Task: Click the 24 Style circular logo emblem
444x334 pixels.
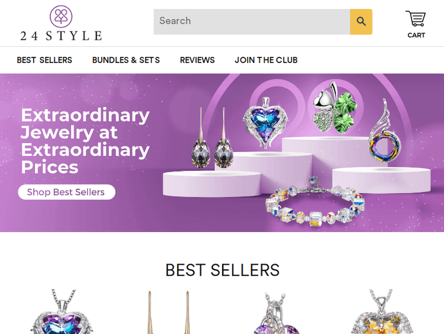Action: 61,17
